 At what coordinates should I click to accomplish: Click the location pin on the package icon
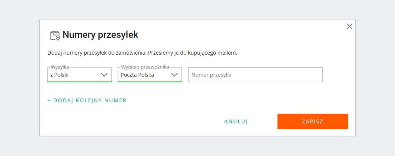(58, 38)
